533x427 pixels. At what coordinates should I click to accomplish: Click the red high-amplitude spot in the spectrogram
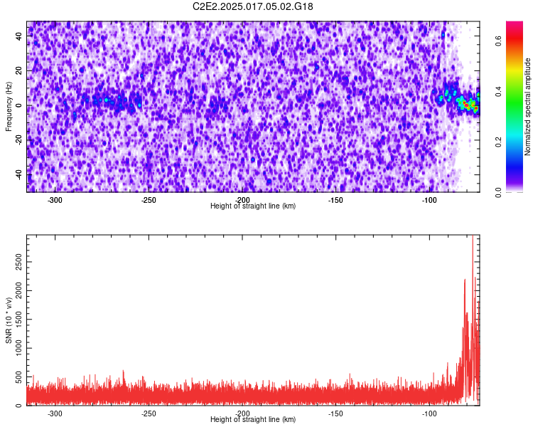(467, 106)
